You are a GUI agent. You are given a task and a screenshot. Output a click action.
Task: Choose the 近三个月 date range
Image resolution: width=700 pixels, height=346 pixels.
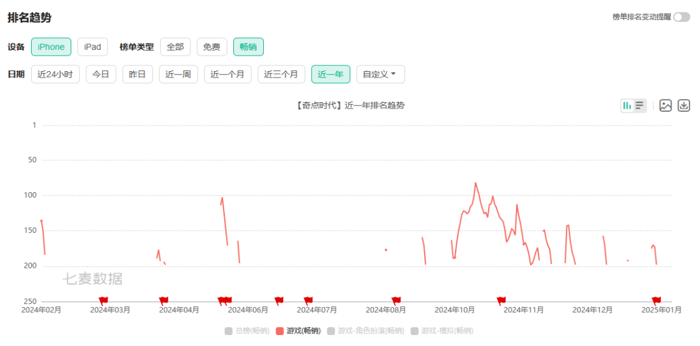pyautogui.click(x=281, y=74)
